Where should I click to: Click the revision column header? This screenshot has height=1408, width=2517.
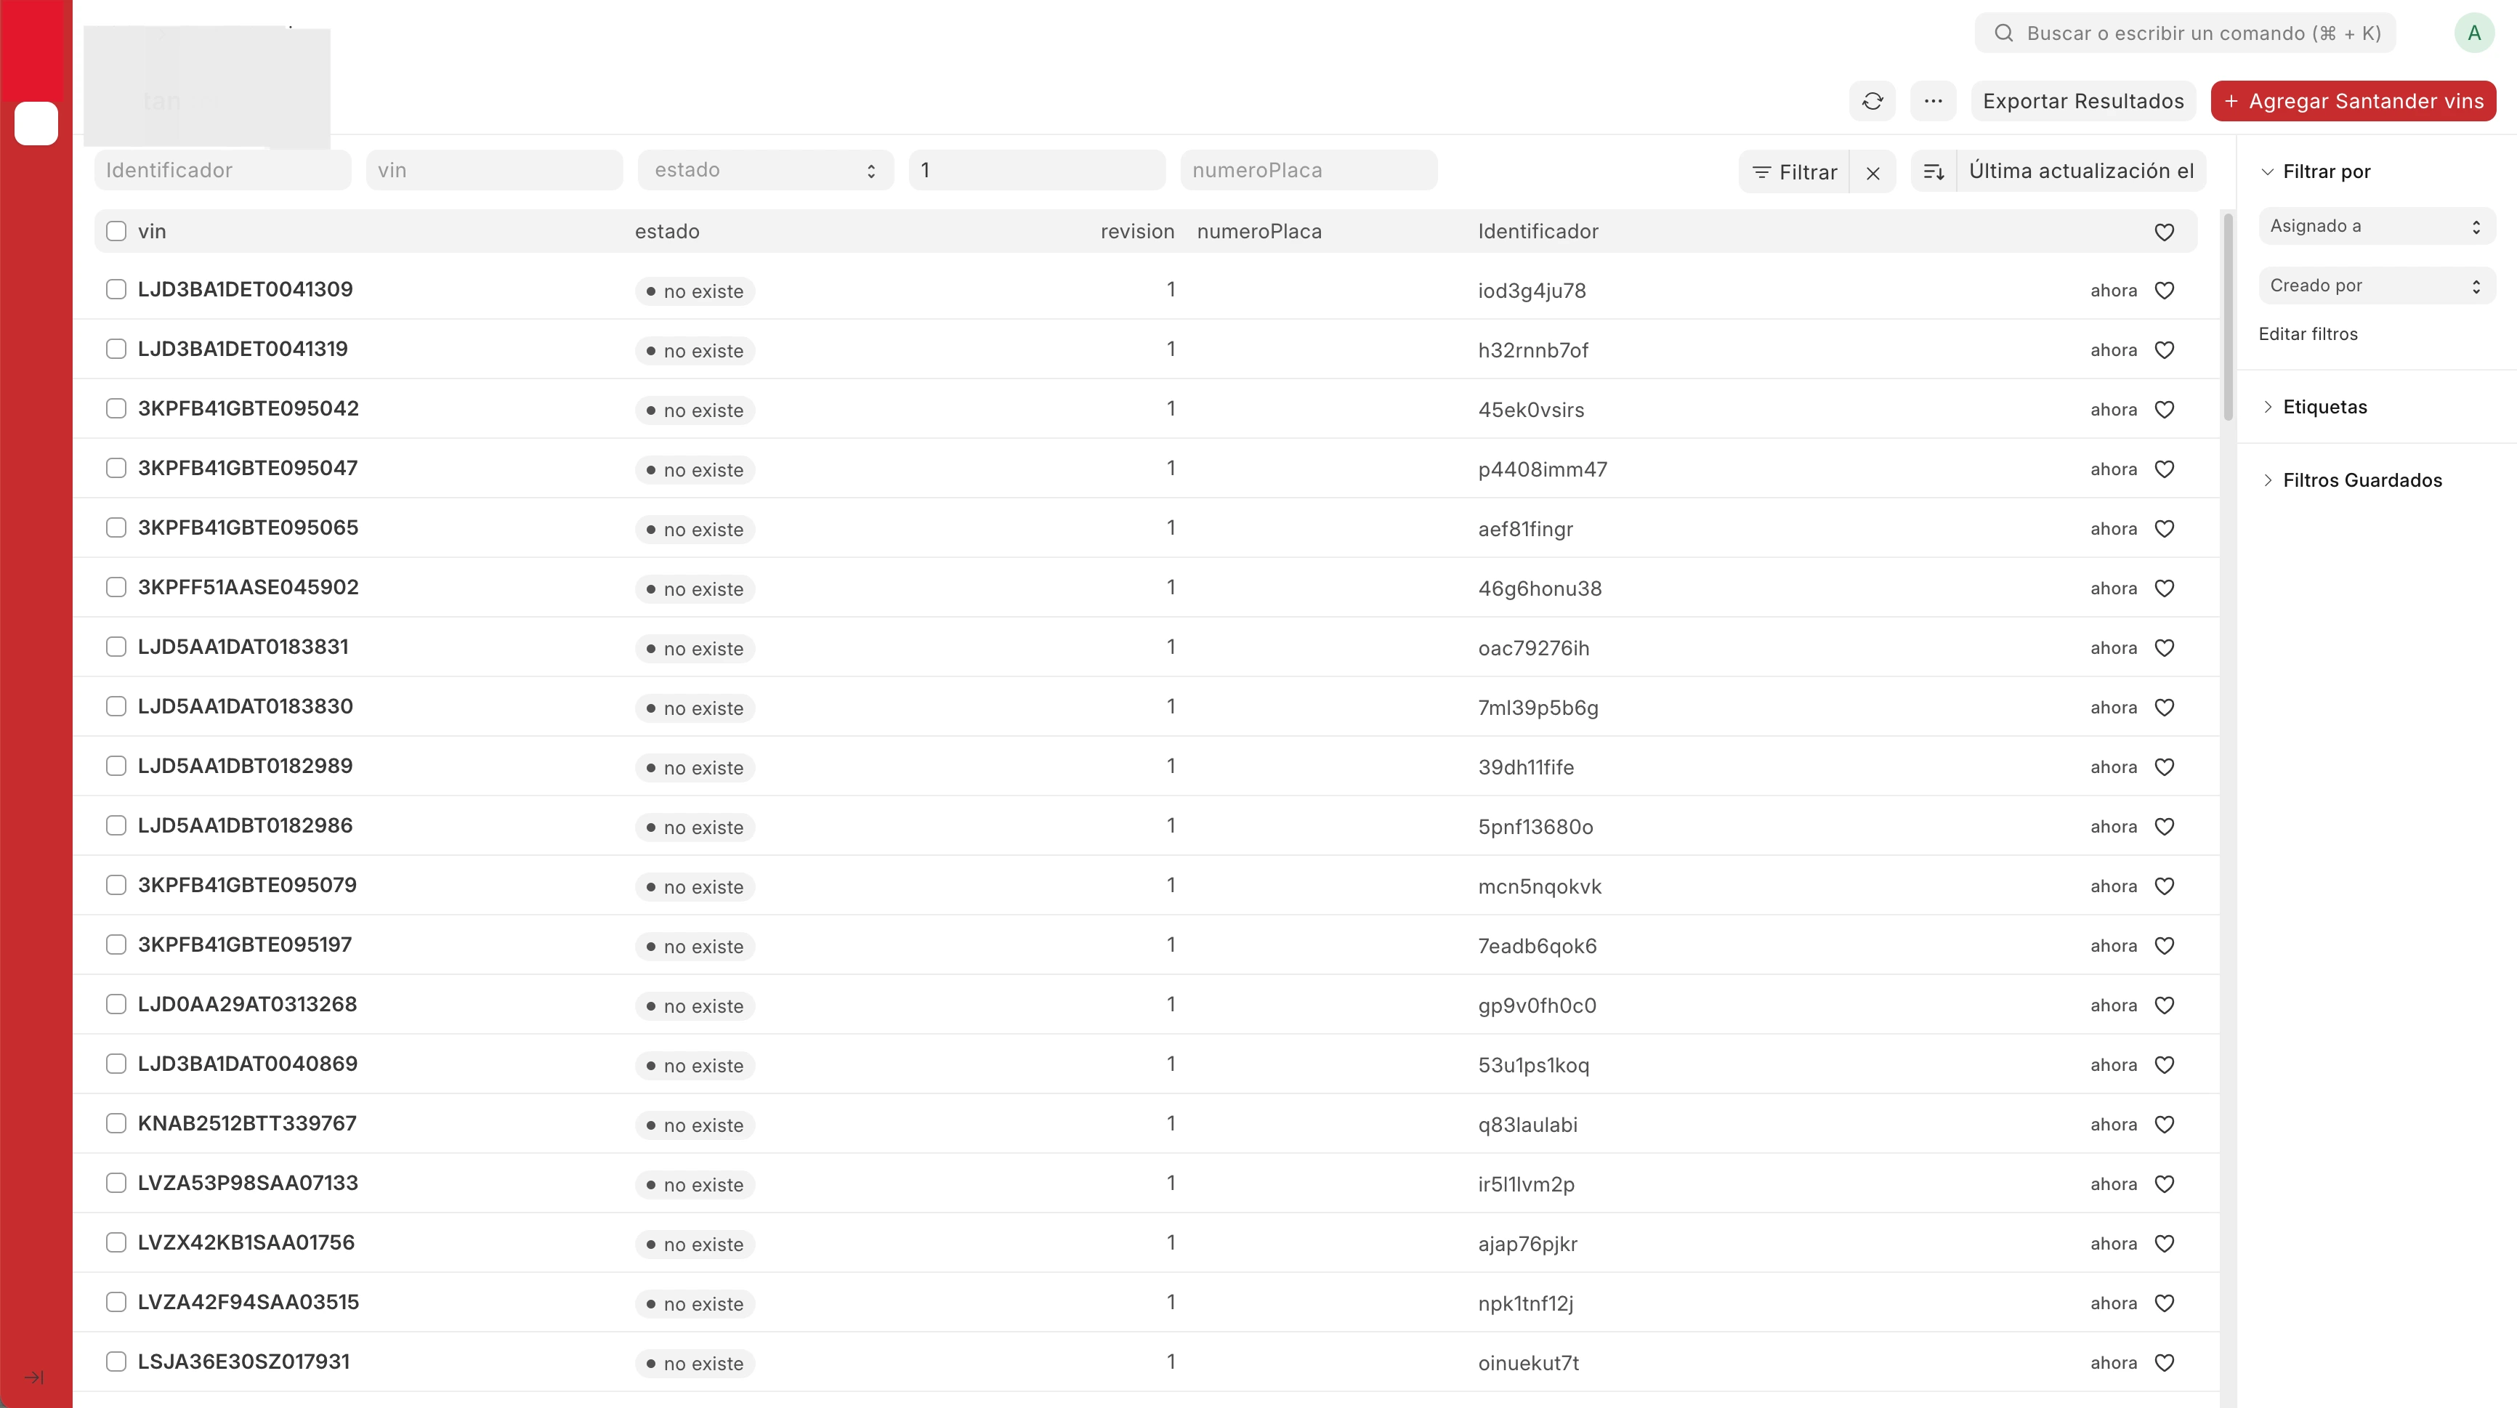coord(1137,232)
